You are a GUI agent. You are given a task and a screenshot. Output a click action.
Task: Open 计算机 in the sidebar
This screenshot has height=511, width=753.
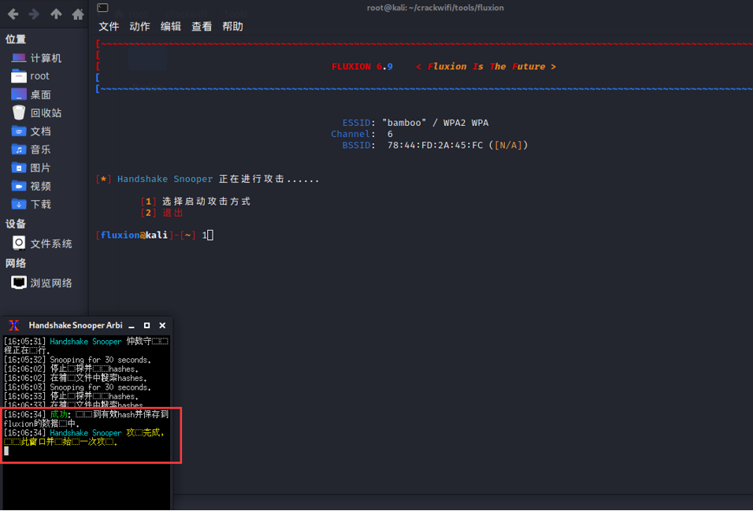36,58
